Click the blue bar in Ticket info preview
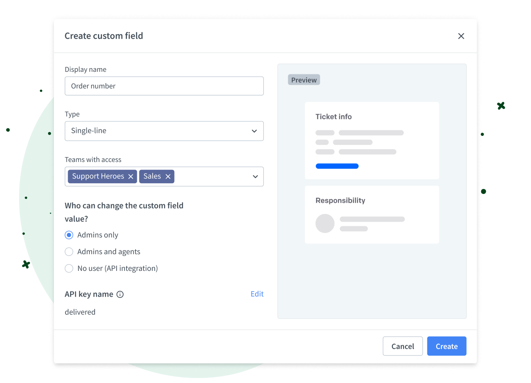 337,166
